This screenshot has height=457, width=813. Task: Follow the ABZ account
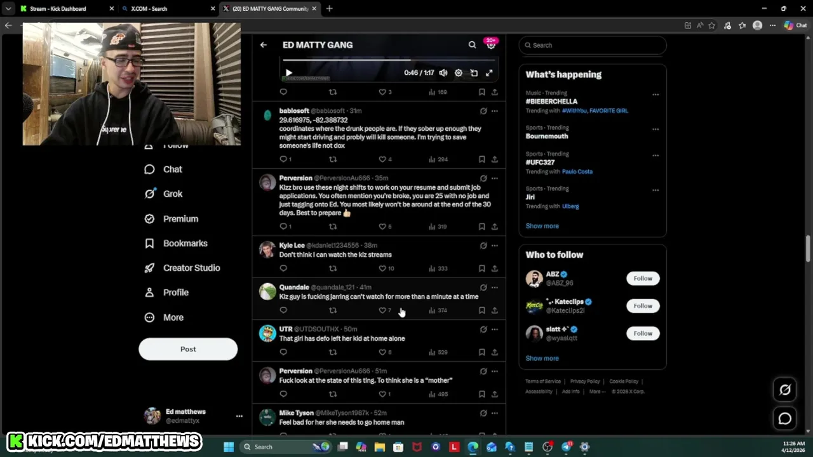pos(643,279)
